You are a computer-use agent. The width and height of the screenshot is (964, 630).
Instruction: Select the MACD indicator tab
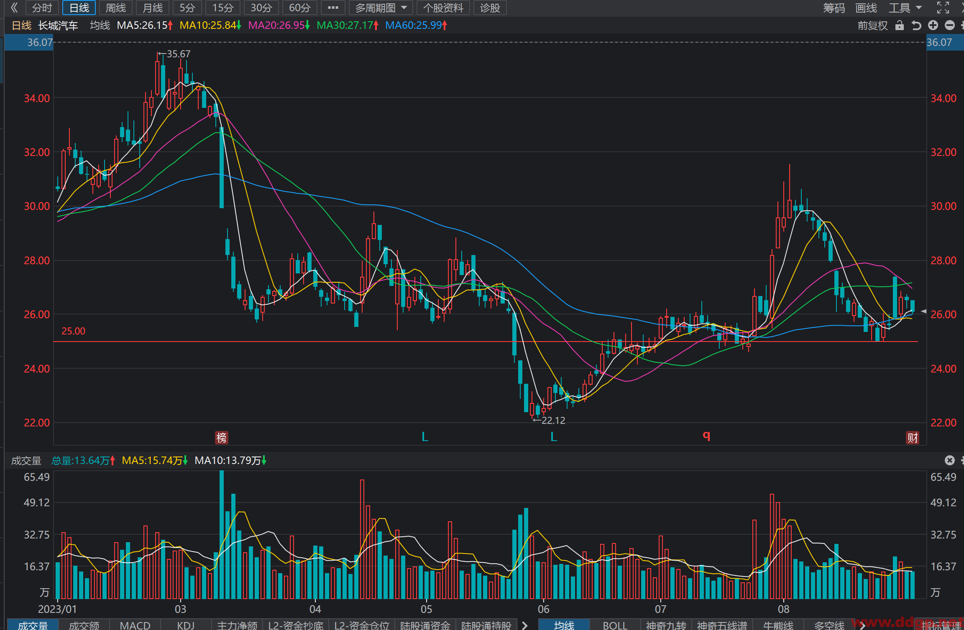[x=135, y=625]
